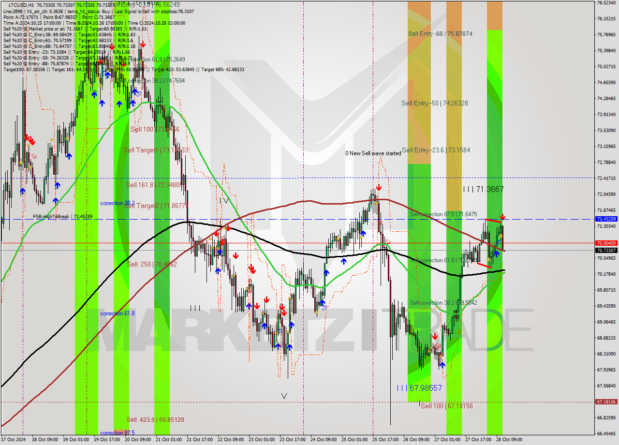Select the 'Sell Entry -50 | 74.26328' label
This screenshot has width=619, height=445.
(434, 103)
